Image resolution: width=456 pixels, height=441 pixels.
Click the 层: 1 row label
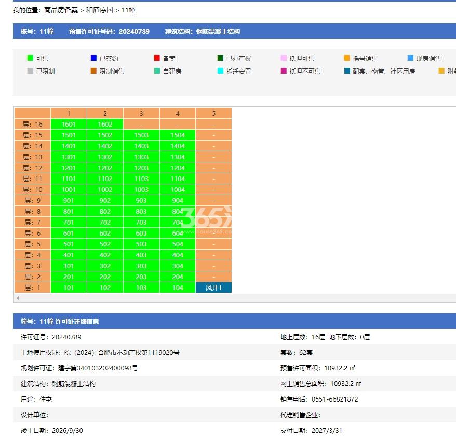coord(33,287)
